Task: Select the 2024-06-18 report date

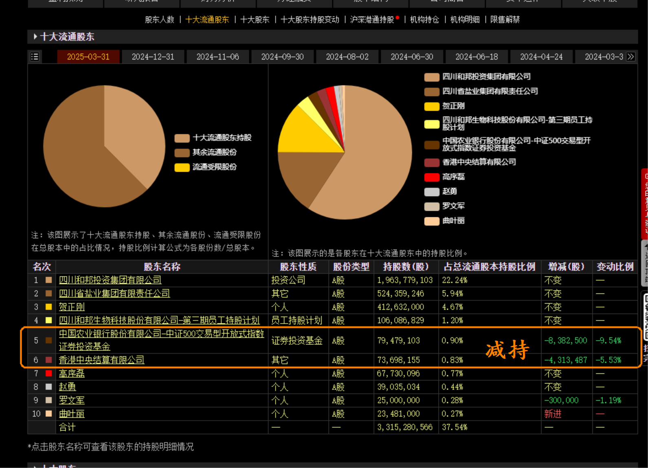Action: click(x=477, y=57)
